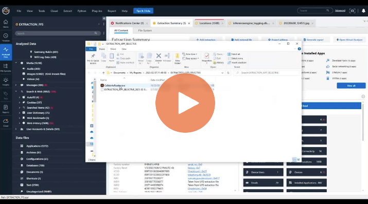This screenshot has width=368, height=204.
Task: Expand the Messages tree node
Action: [16, 85]
